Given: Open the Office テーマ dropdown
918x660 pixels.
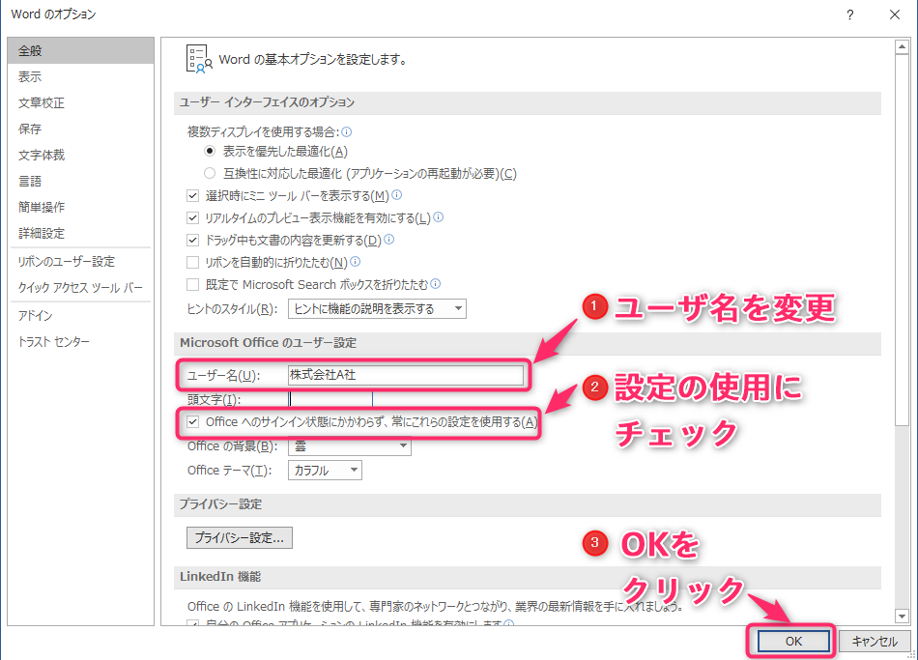Looking at the screenshot, I should (326, 471).
